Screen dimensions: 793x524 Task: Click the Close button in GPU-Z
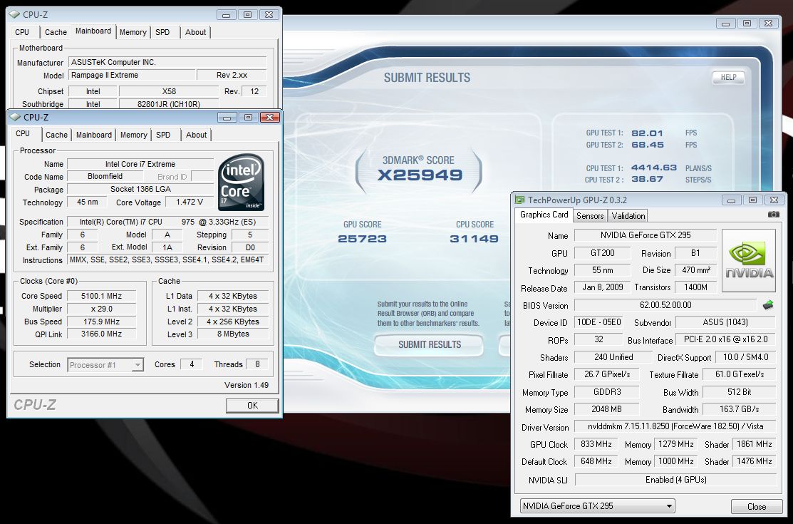pos(757,506)
